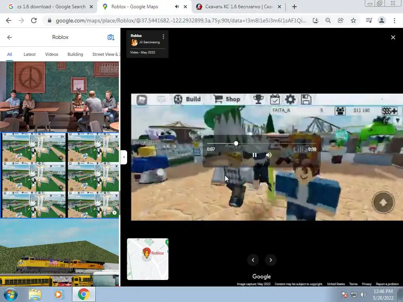The image size is (403, 302).
Task: Go back from the Roblox photos panel
Action: 9,37
